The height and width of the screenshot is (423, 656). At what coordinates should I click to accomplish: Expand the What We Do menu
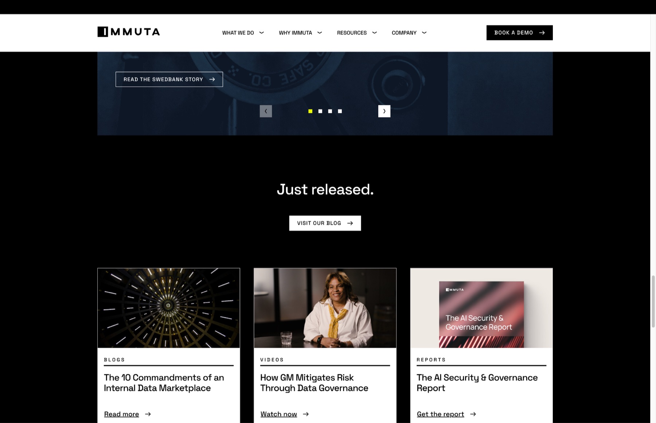(243, 33)
